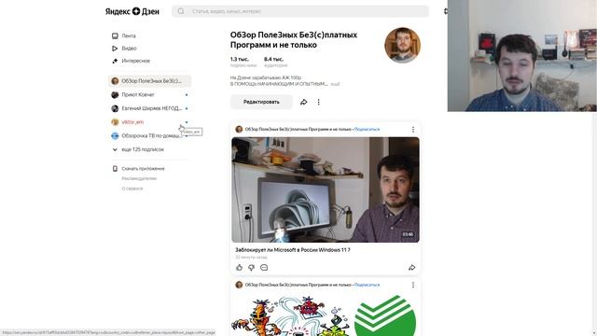Click Скачать приложение link
This screenshot has height=336, width=597.
point(143,169)
